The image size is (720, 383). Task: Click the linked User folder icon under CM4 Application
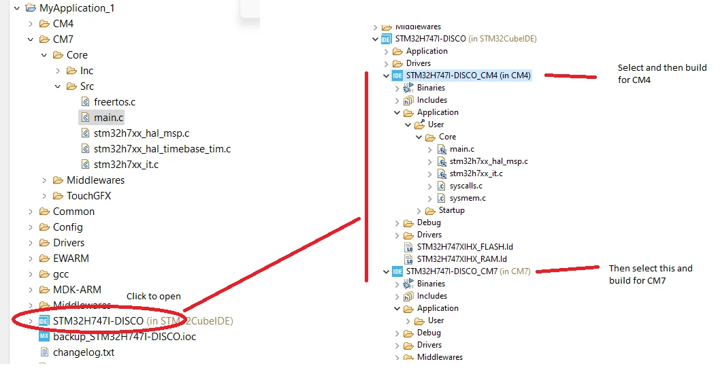(419, 124)
